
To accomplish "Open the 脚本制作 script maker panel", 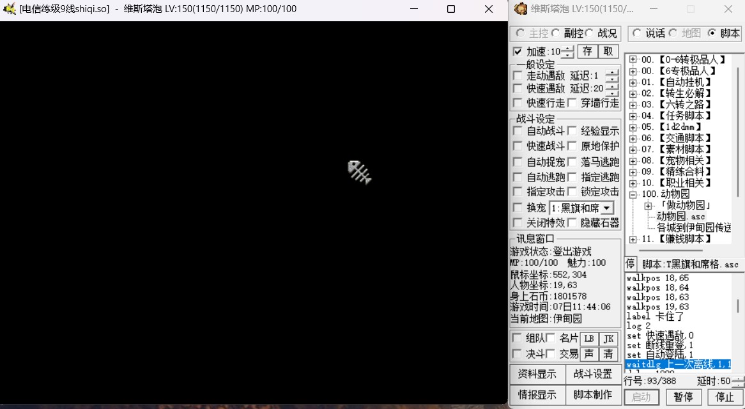I will point(592,395).
